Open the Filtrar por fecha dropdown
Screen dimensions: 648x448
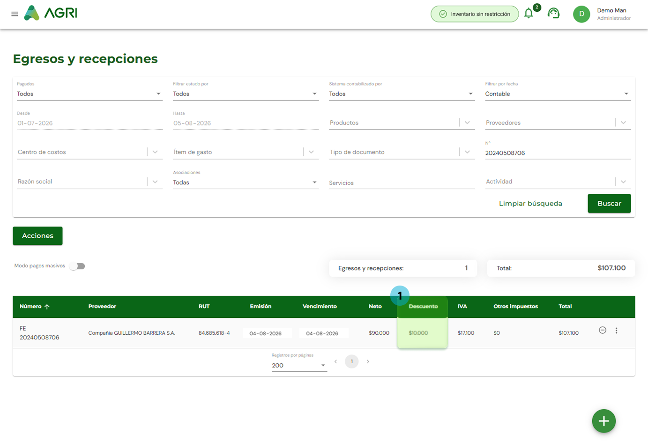558,94
